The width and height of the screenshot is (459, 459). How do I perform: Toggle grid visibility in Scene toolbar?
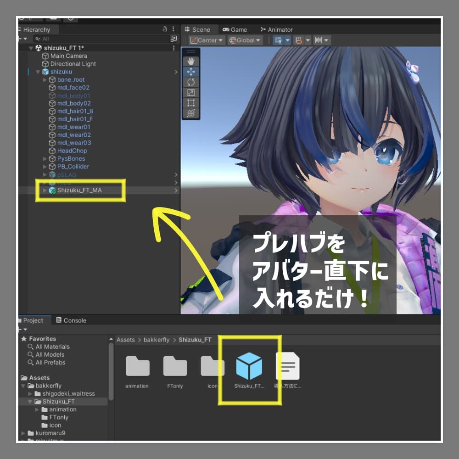(x=278, y=40)
